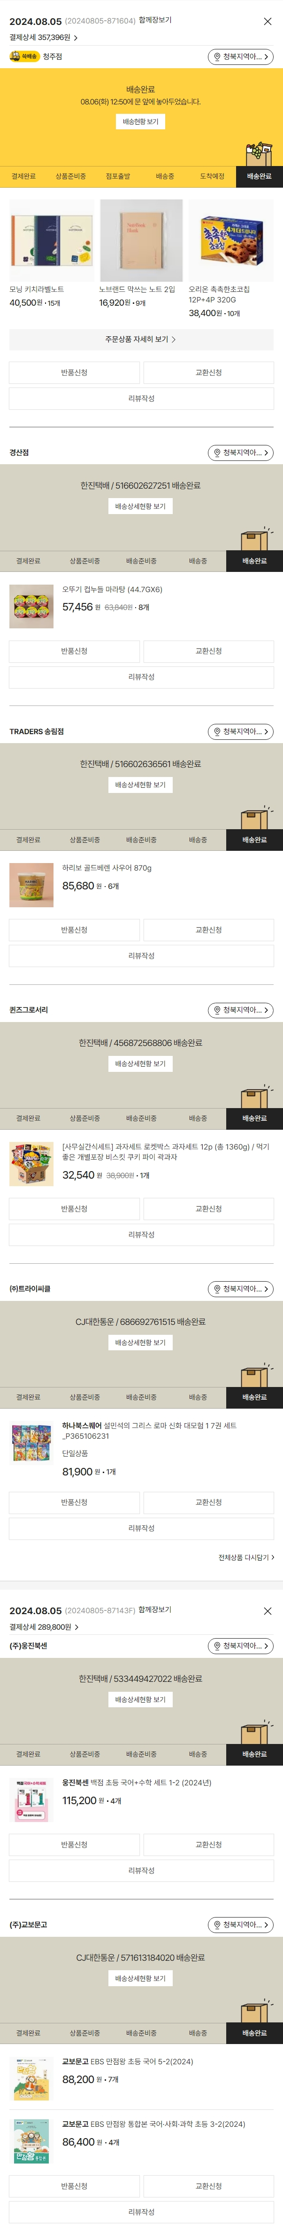Click 배송현황 보기 in the yellow banner

tap(141, 122)
